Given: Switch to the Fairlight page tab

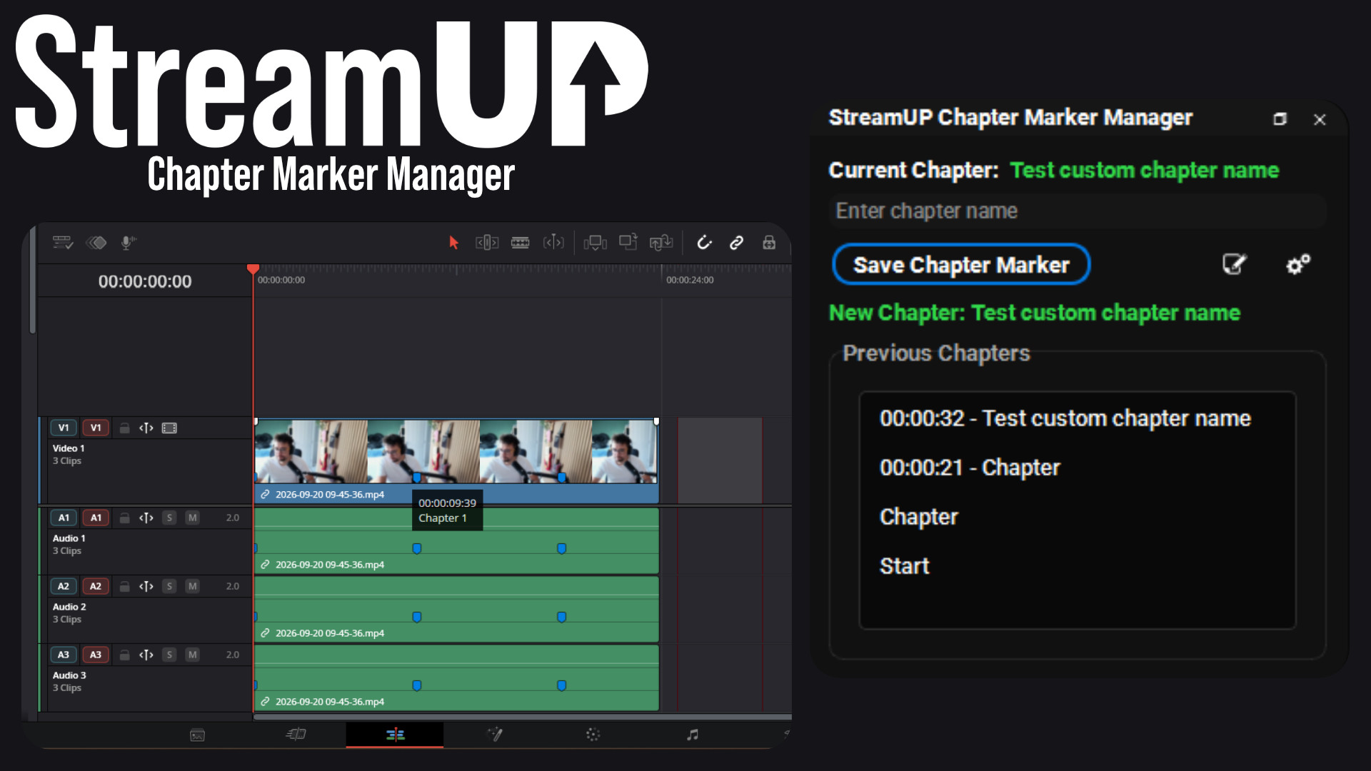Looking at the screenshot, I should click(692, 735).
